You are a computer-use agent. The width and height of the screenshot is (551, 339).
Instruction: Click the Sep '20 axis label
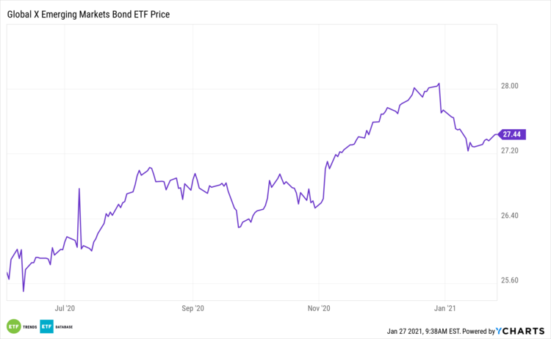pyautogui.click(x=192, y=308)
